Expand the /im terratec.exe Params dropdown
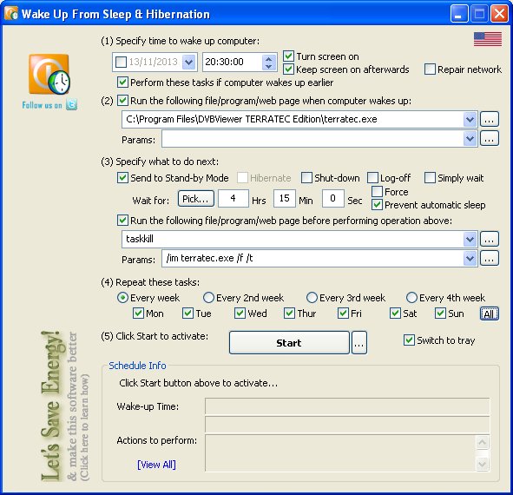513x495 pixels. [x=470, y=259]
